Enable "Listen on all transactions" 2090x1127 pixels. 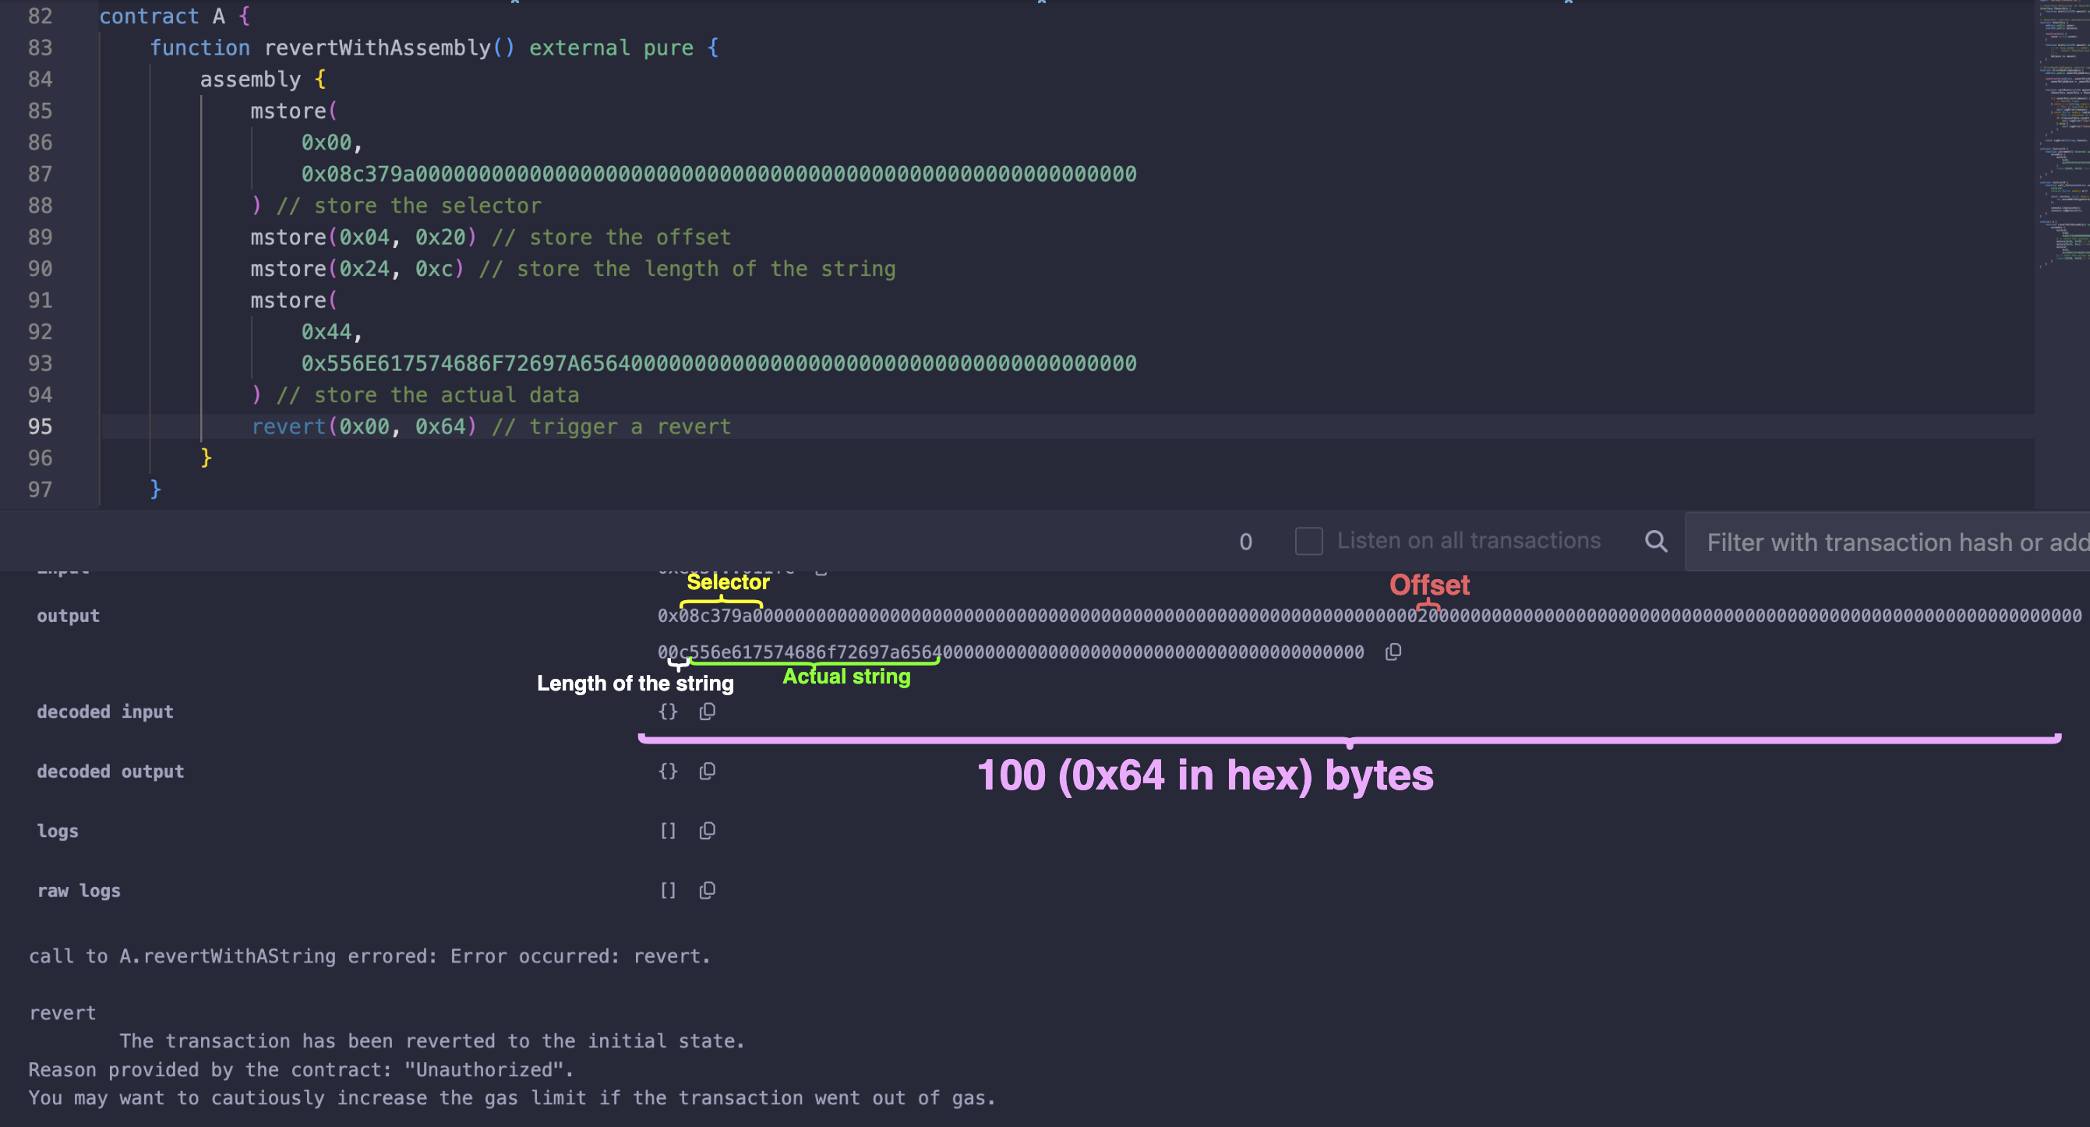1308,540
